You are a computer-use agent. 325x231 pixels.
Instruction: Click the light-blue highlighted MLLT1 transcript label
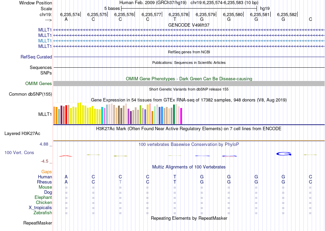tap(45, 41)
